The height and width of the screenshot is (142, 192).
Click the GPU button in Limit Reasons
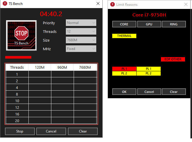(x=149, y=24)
